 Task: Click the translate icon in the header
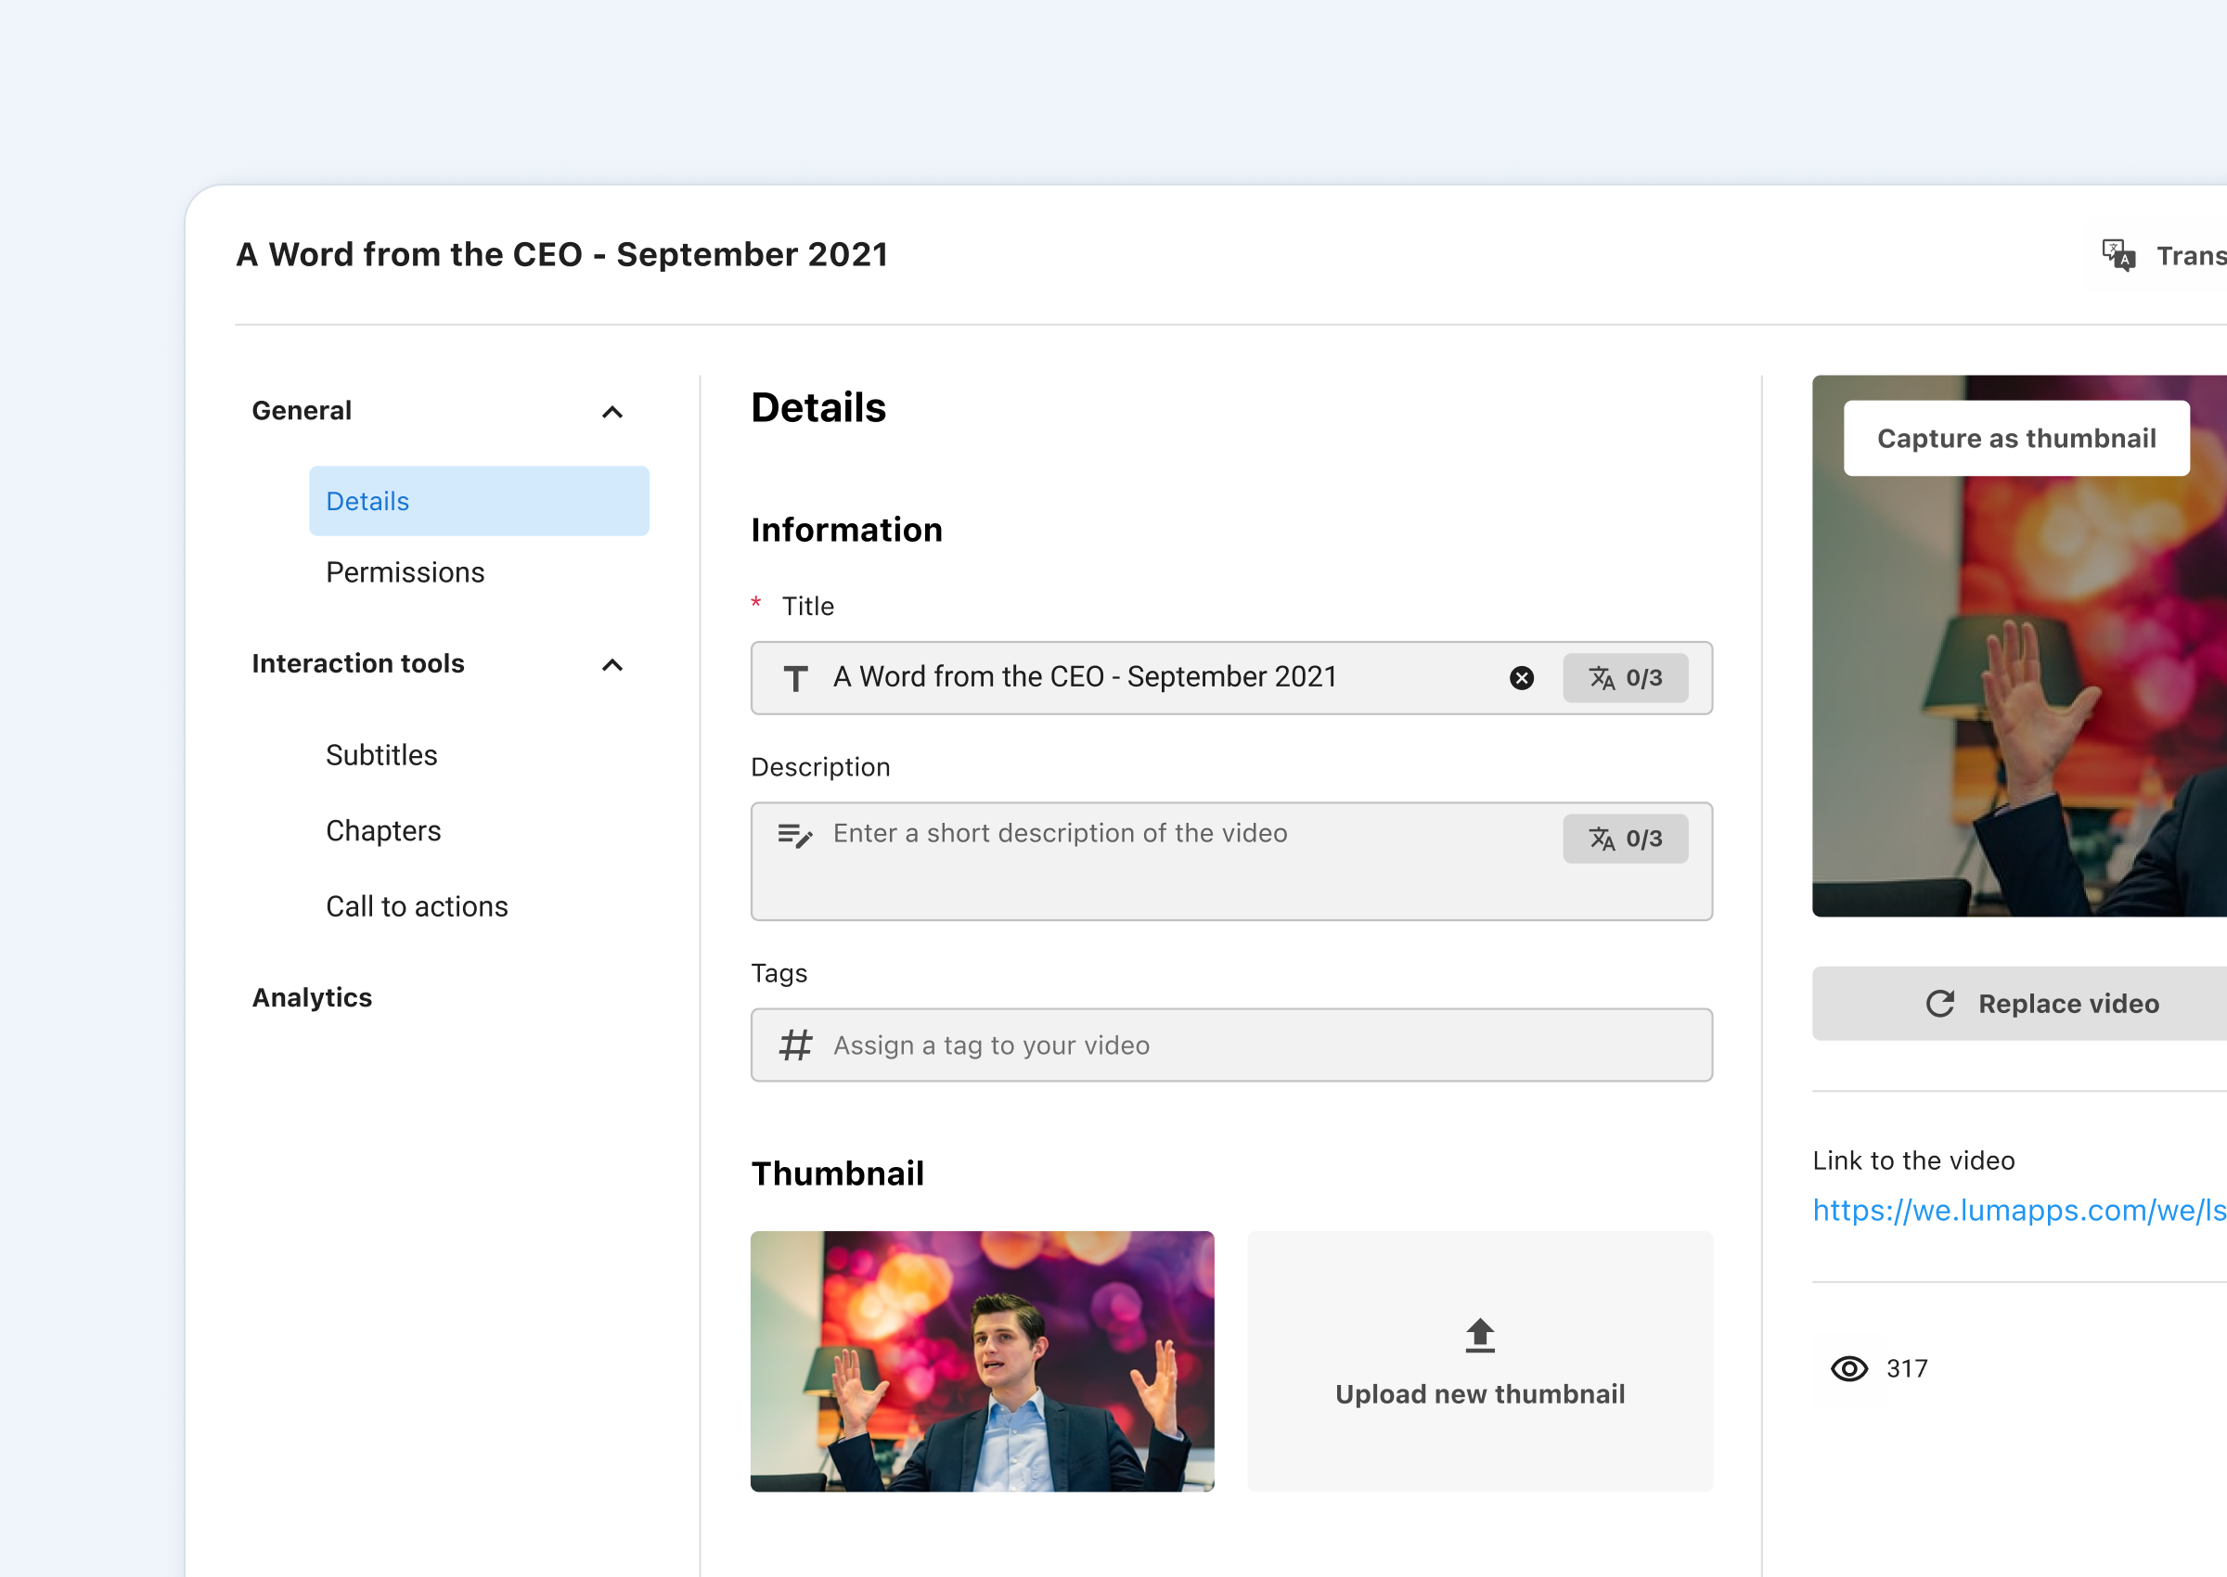pos(2118,255)
